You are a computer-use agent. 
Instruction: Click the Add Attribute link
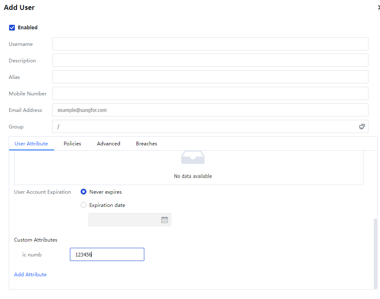(30, 275)
